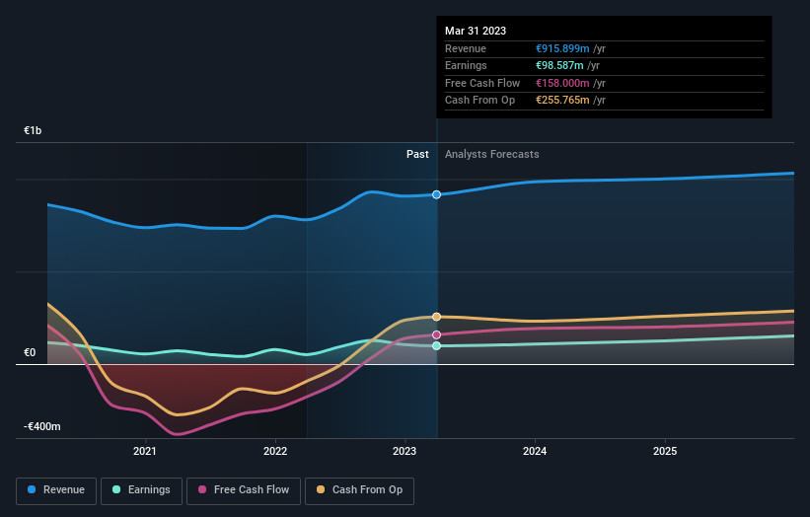
Task: Click the blue Revenue data point marker
Action: click(x=436, y=194)
